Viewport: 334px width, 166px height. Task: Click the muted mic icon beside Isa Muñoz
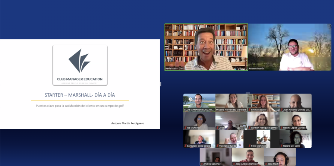[x=185, y=128]
